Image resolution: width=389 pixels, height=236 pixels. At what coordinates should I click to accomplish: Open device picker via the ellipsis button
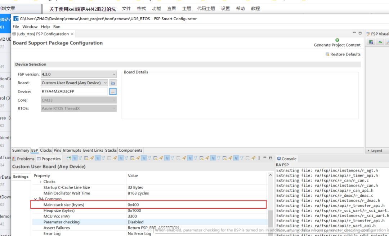pyautogui.click(x=113, y=92)
